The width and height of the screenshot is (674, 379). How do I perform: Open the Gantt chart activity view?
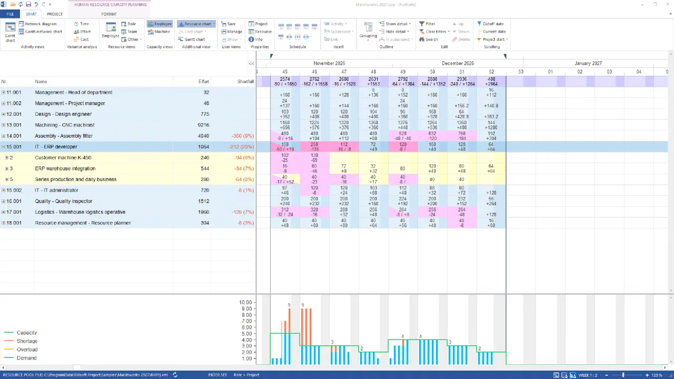pyautogui.click(x=10, y=32)
